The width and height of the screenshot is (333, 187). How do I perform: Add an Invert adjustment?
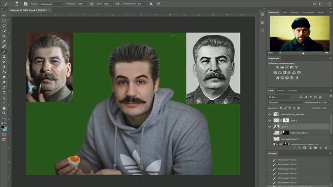pyautogui.click(x=277, y=78)
